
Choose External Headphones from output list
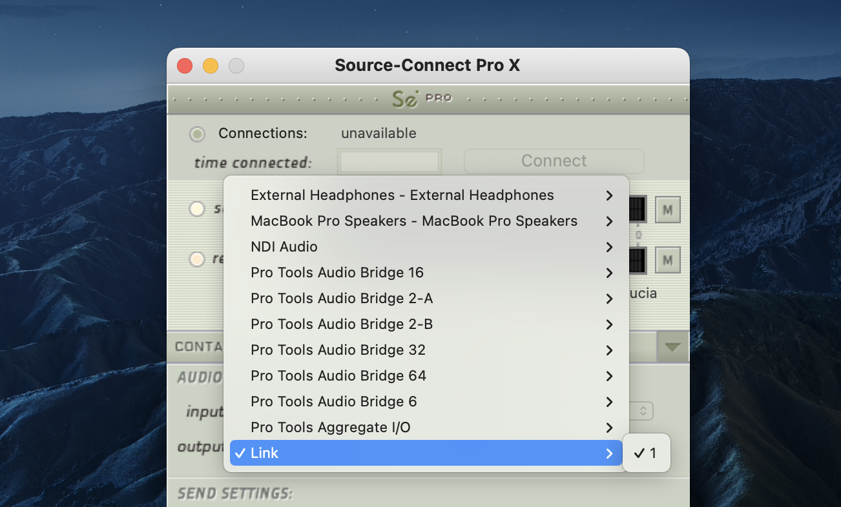click(x=402, y=195)
